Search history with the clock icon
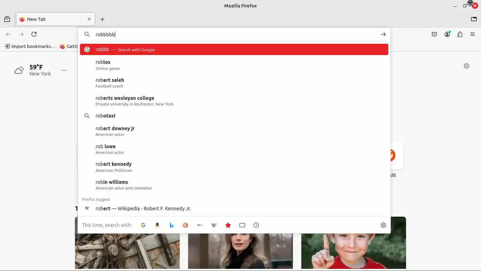The image size is (481, 271). [x=256, y=225]
